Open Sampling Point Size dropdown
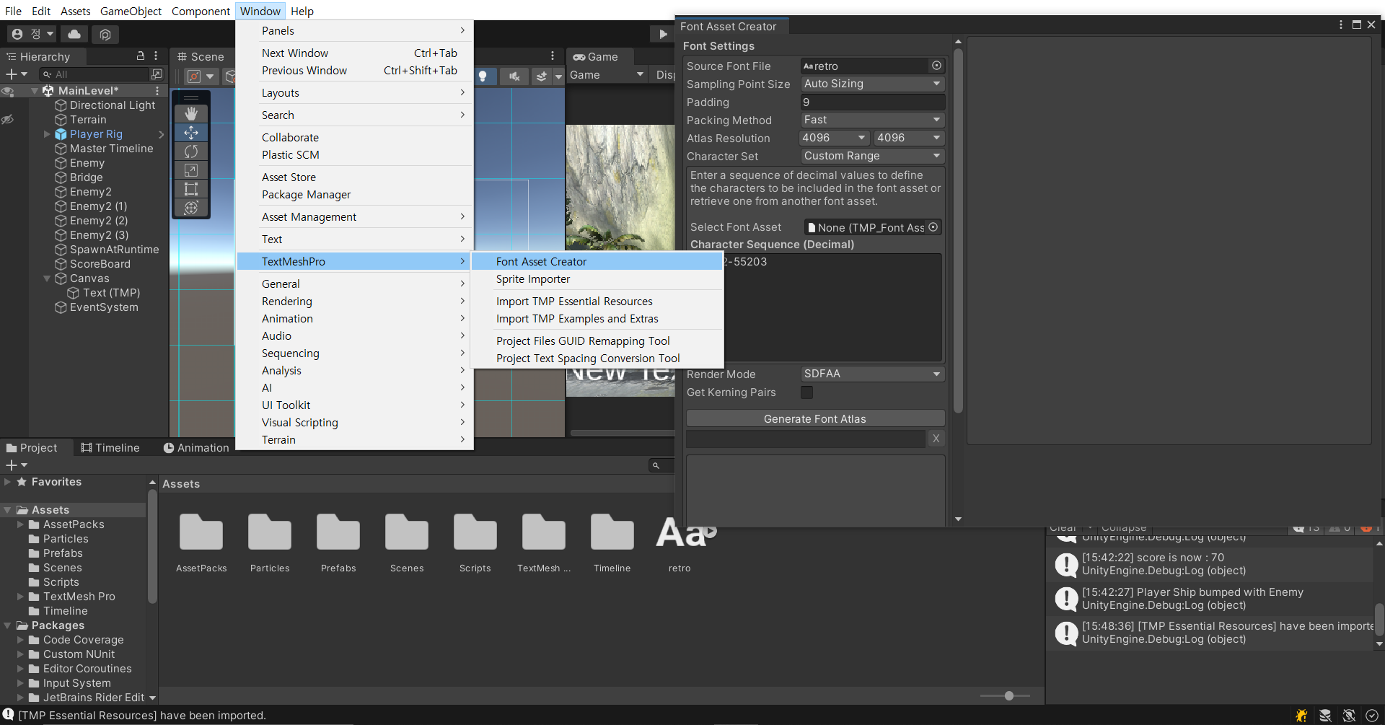The width and height of the screenshot is (1385, 725). click(873, 84)
